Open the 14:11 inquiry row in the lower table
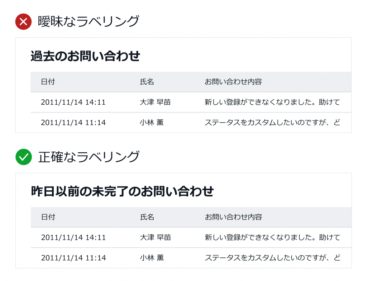Image resolution: width=367 pixels, height=281 pixels. tap(191, 237)
